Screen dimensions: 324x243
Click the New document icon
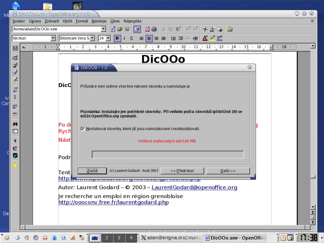tap(113, 29)
